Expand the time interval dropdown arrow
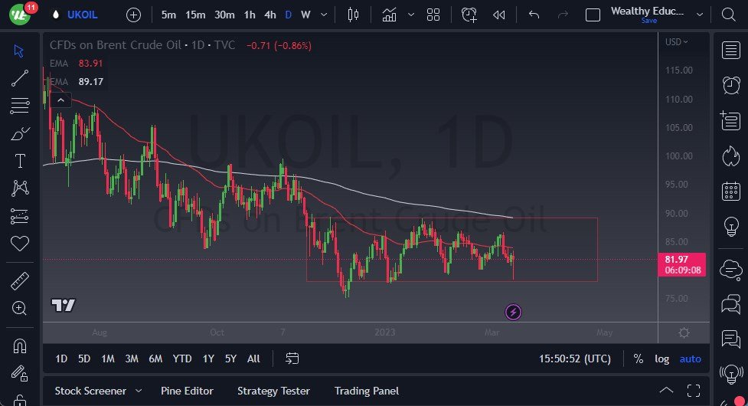 click(x=325, y=15)
